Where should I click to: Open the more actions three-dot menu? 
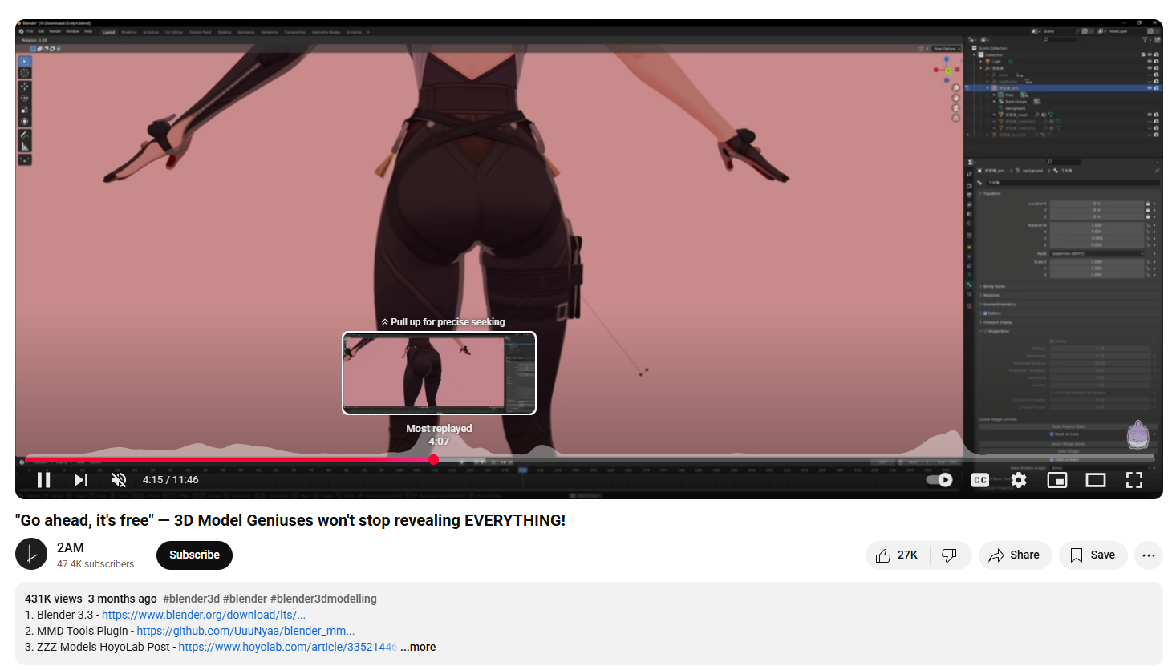(1149, 555)
